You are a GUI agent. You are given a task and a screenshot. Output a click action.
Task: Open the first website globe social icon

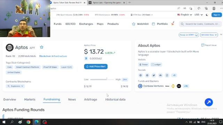140,75
